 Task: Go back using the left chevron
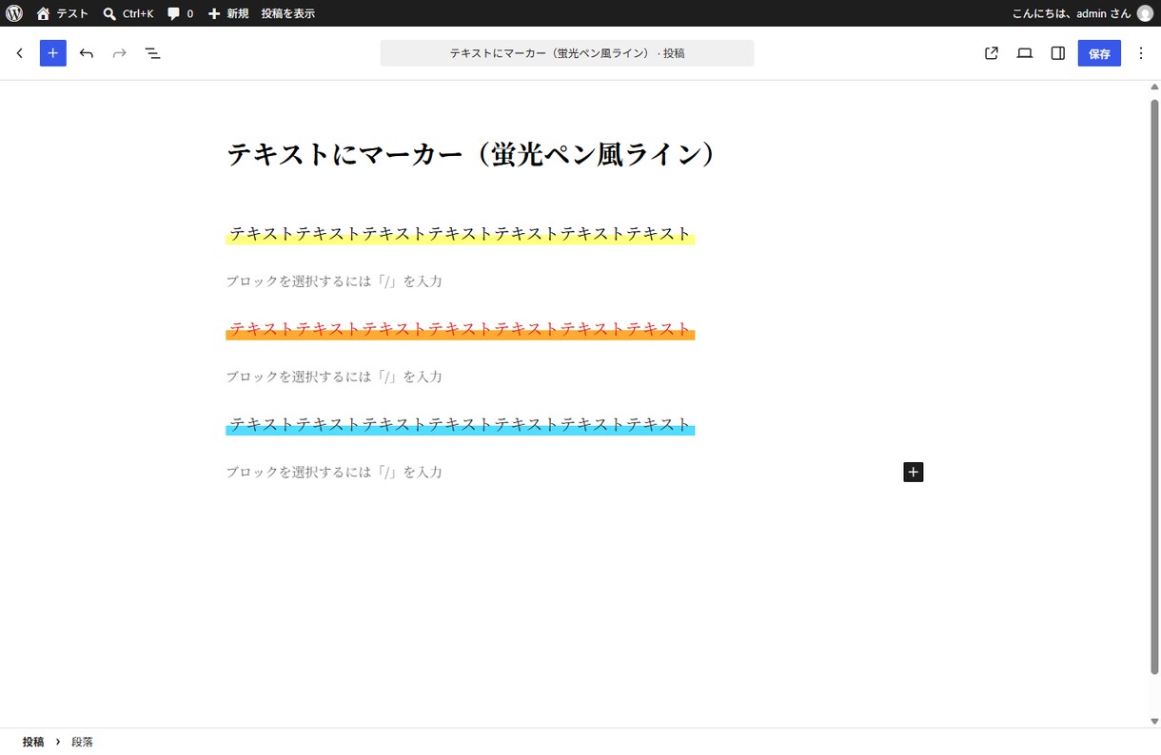click(x=19, y=53)
